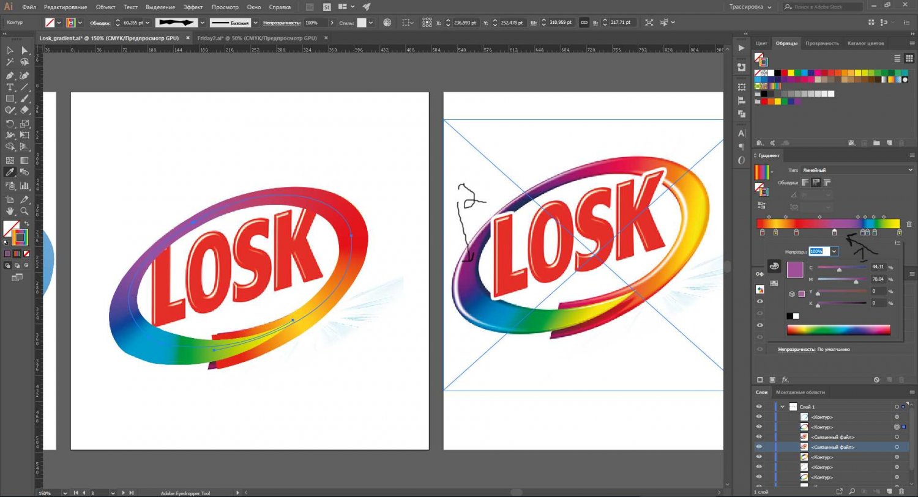Open the Character panel icon in dock

click(x=742, y=133)
